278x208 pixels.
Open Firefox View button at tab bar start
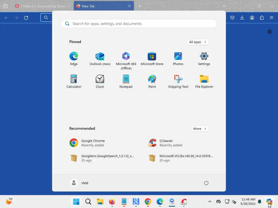[x=5, y=6]
